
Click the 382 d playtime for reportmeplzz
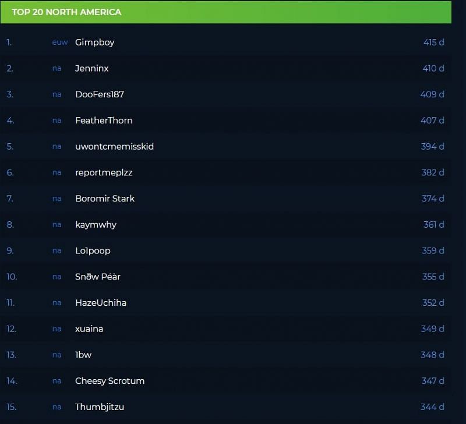(433, 173)
